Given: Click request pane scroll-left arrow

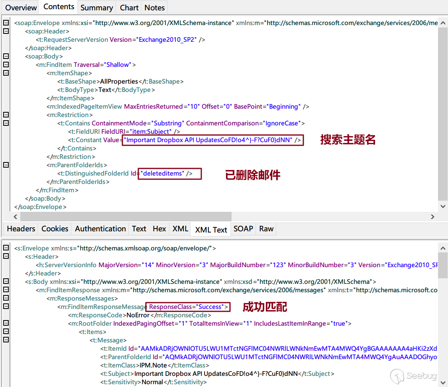Looking at the screenshot, I should (16, 217).
